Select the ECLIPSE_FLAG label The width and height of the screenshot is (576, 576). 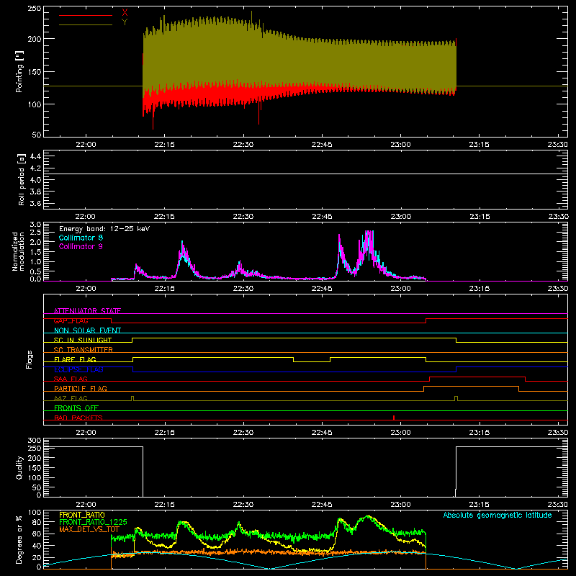click(x=78, y=369)
